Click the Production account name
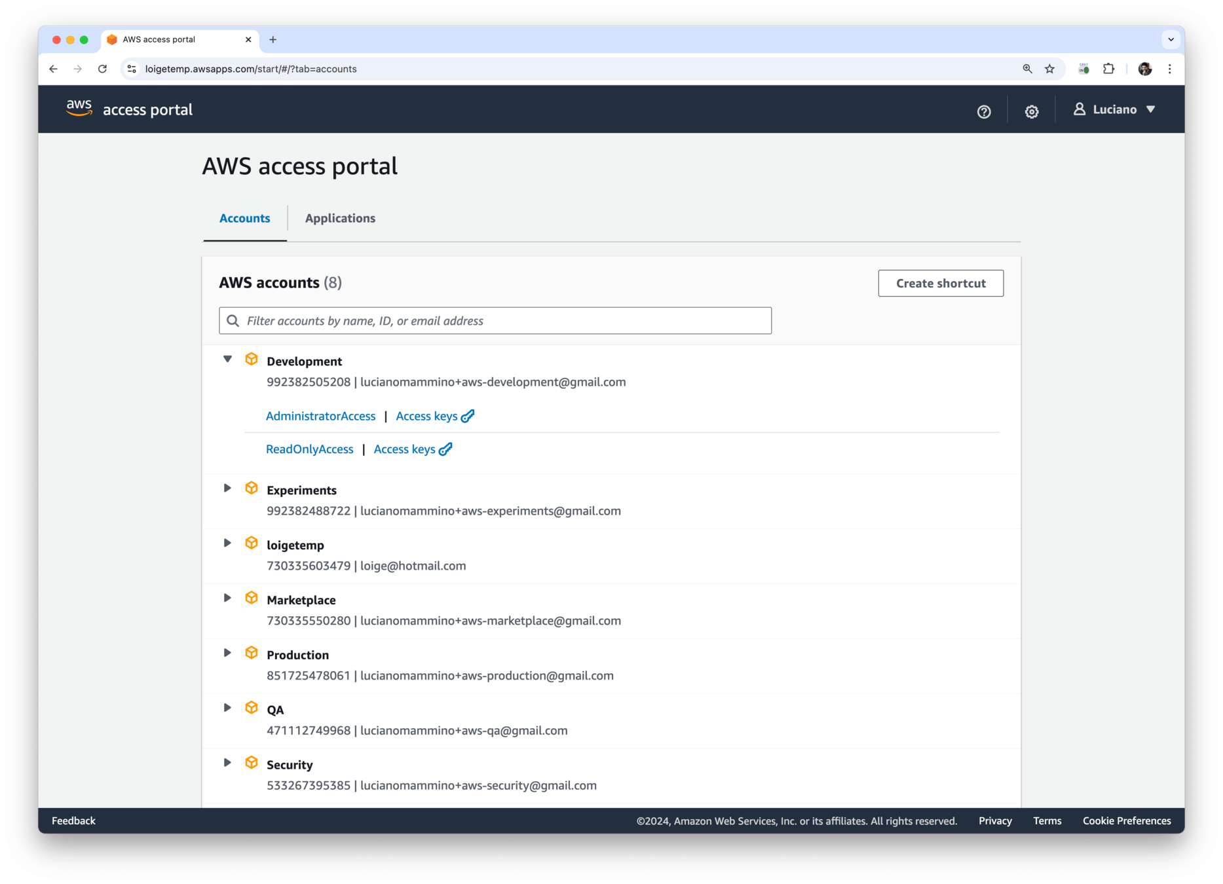Viewport: 1223px width, 884px height. pos(297,655)
